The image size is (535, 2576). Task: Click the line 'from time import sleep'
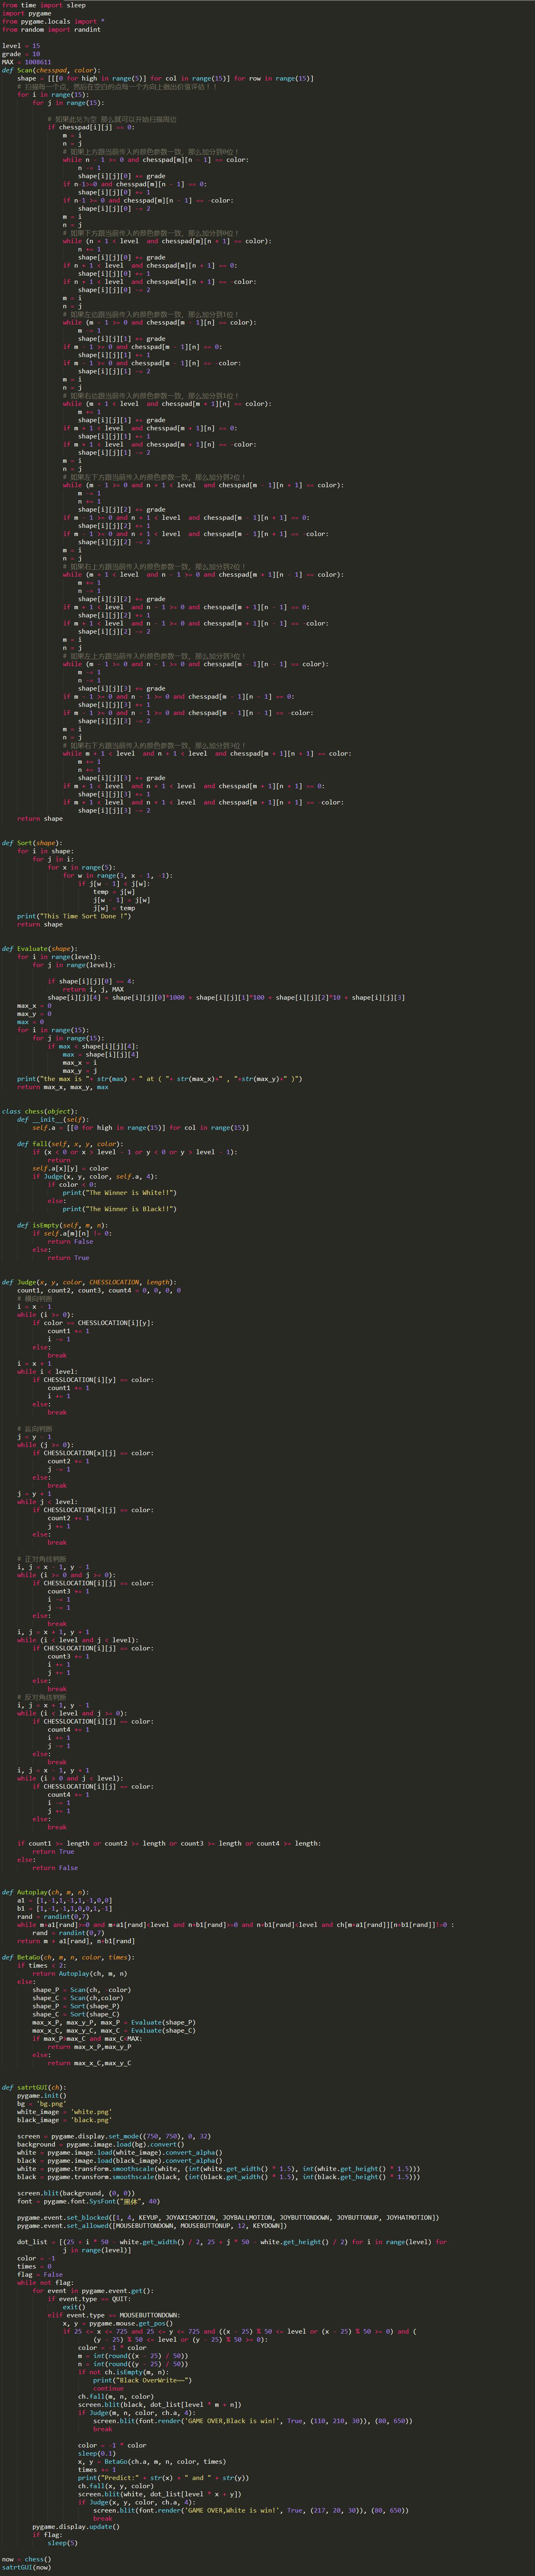[x=44, y=5]
